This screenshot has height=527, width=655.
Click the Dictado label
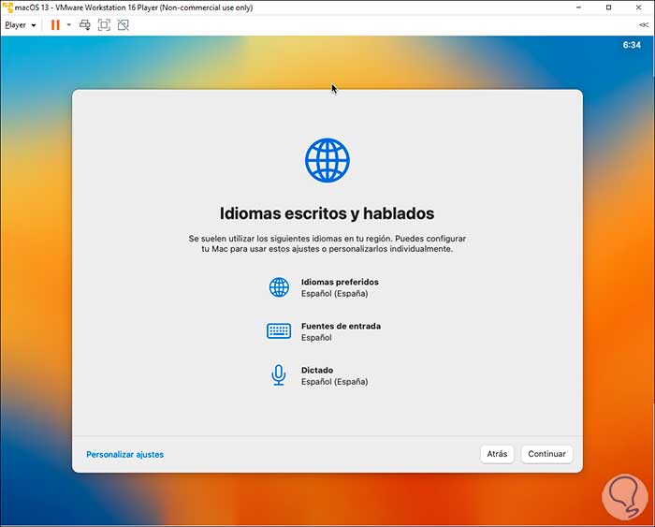[317, 370]
